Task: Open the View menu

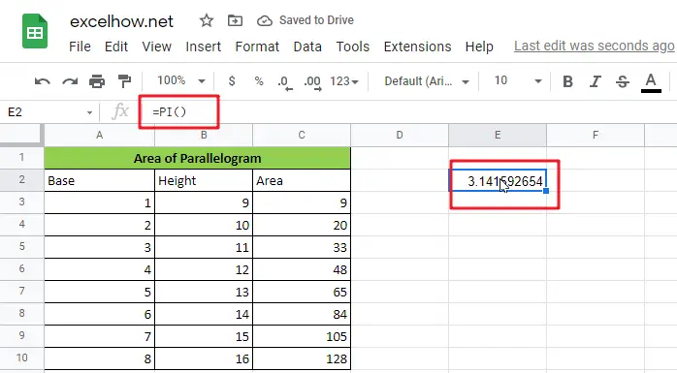Action: tap(157, 47)
